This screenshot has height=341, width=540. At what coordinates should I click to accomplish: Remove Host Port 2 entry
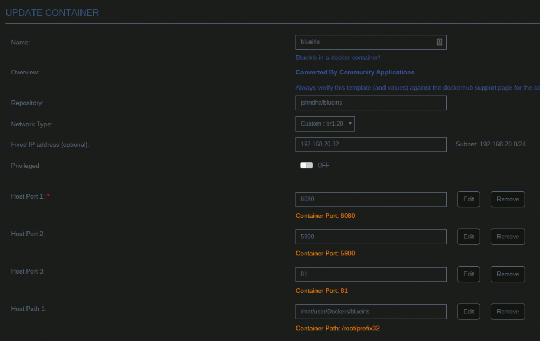coord(508,237)
